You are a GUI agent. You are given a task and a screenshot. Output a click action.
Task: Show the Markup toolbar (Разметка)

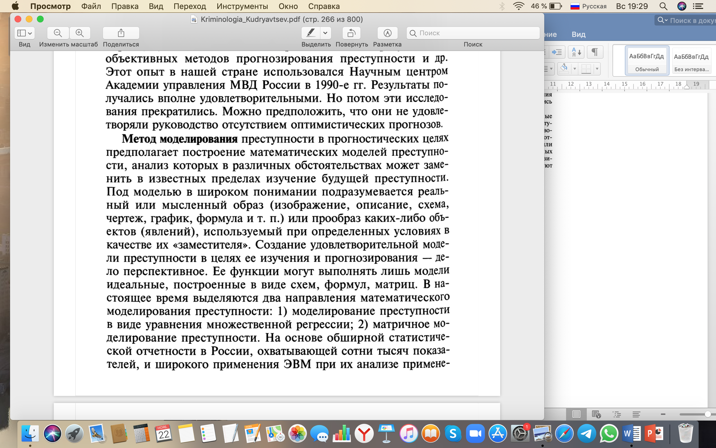coord(387,33)
